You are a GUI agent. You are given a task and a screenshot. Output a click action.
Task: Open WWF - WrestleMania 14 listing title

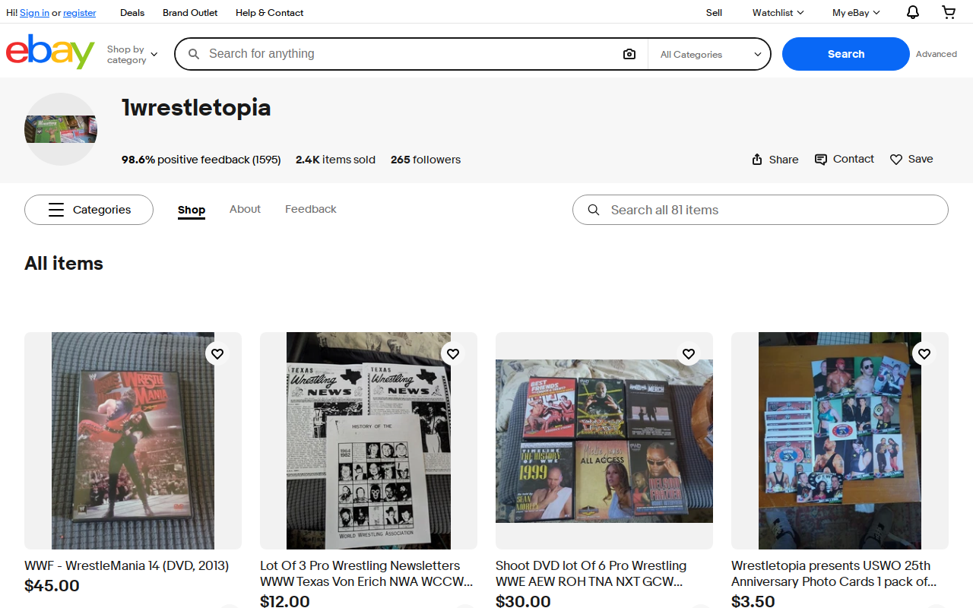126,565
